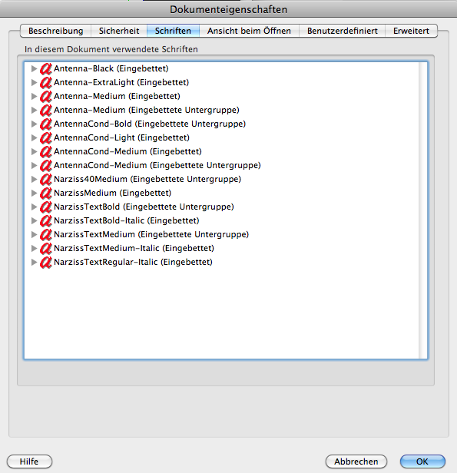
Task: Expand the Narziss40Medium font entry
Action: click(x=34, y=180)
